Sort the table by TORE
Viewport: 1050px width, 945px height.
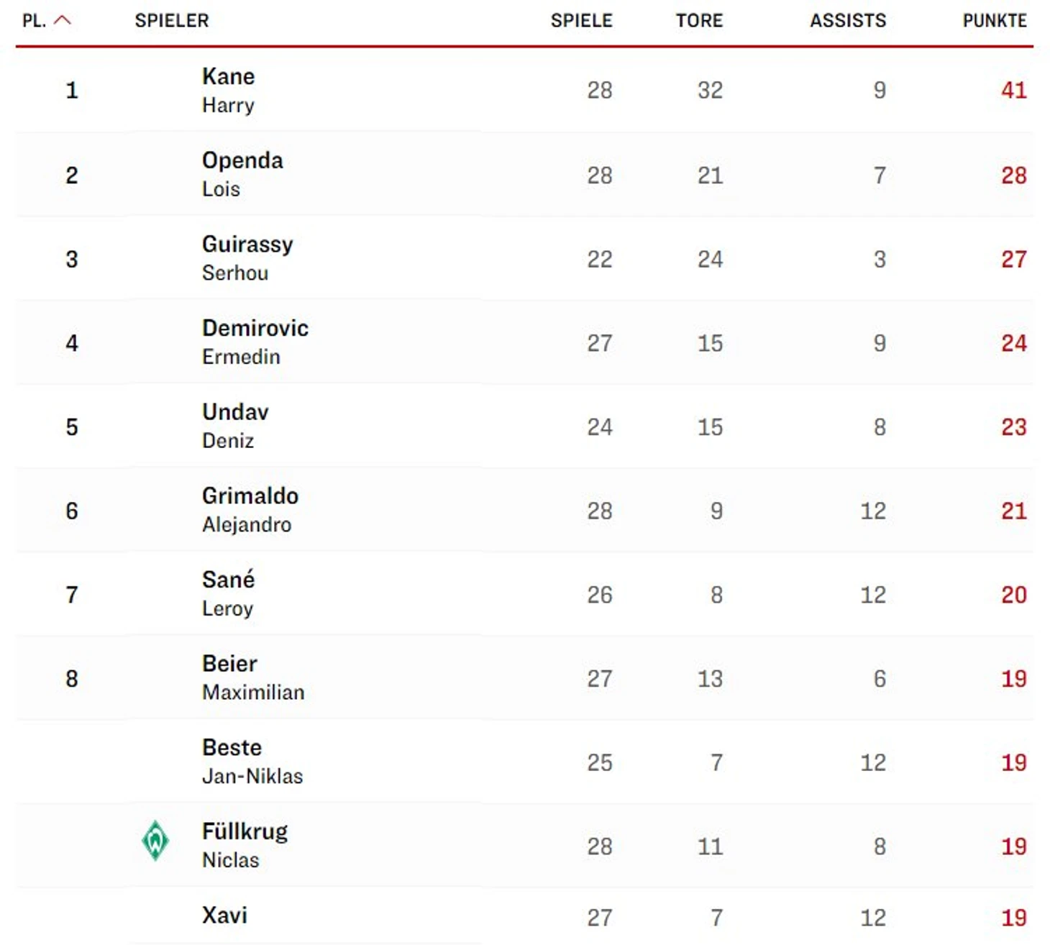click(699, 20)
